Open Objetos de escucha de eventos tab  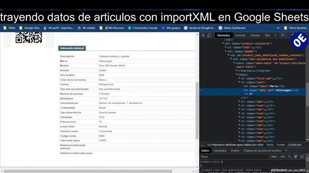point(262,150)
